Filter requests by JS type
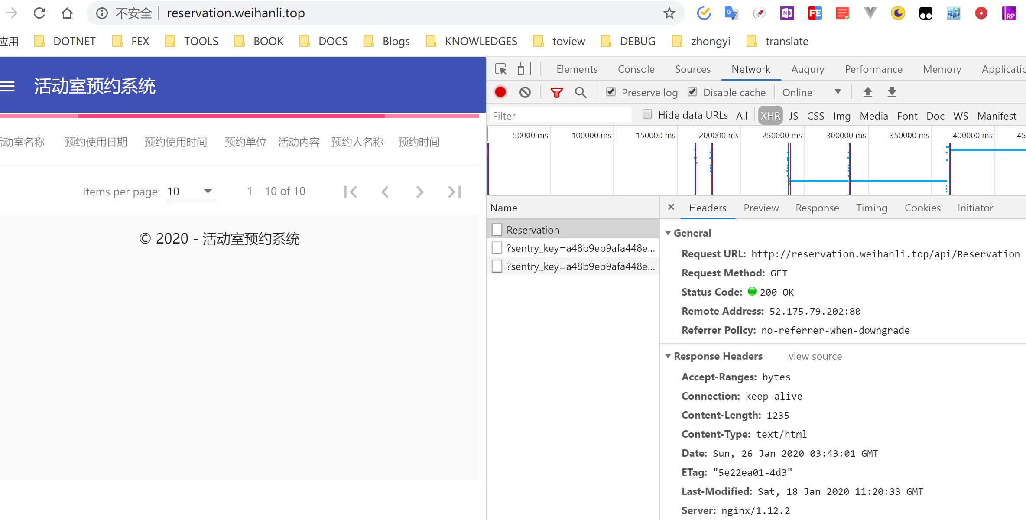The width and height of the screenshot is (1026, 520). 794,116
